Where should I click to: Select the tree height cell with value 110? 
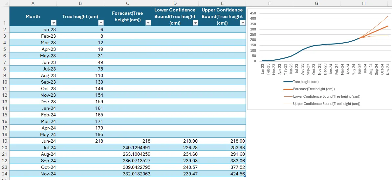pyautogui.click(x=80, y=75)
